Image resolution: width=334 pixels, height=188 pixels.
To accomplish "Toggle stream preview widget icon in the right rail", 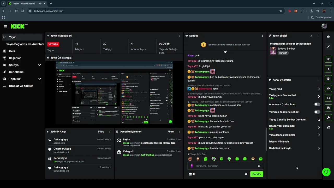I will pos(329,59).
